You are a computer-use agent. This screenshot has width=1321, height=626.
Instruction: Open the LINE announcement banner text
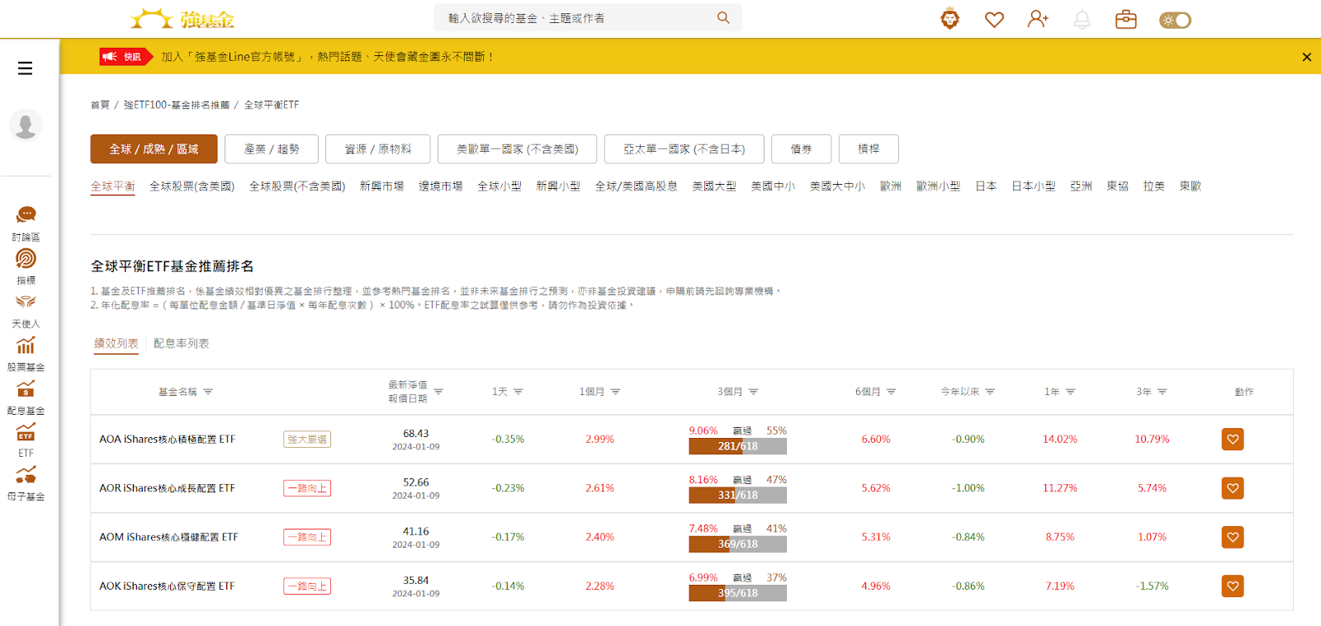[x=327, y=57]
